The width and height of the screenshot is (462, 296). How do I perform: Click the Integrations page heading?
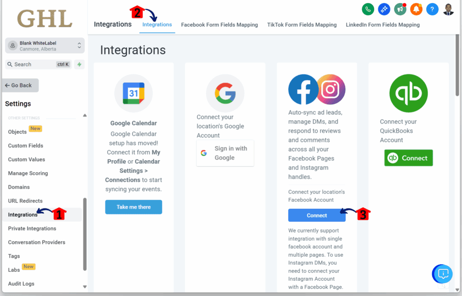[x=133, y=50]
